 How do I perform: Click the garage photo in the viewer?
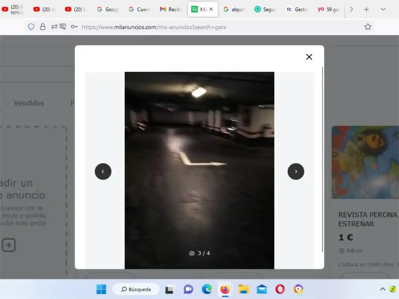(x=199, y=170)
